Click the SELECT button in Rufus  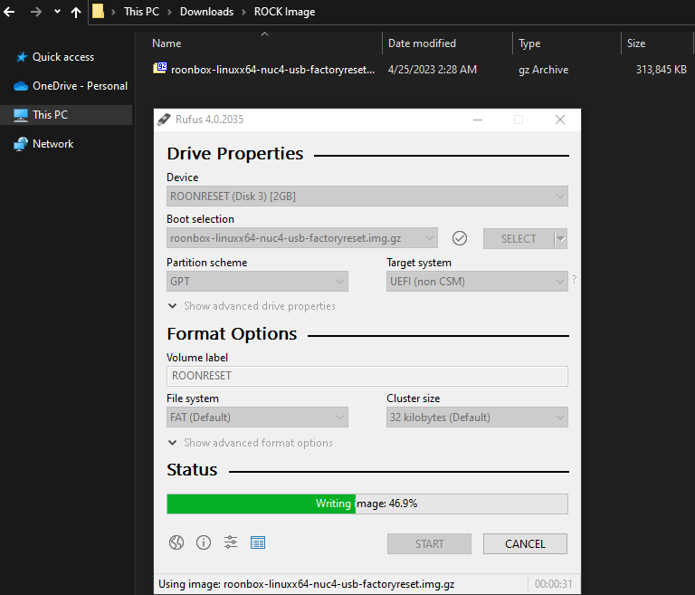(519, 239)
